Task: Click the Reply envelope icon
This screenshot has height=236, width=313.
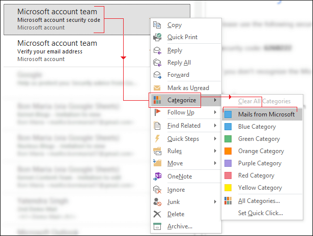Action: [x=157, y=50]
